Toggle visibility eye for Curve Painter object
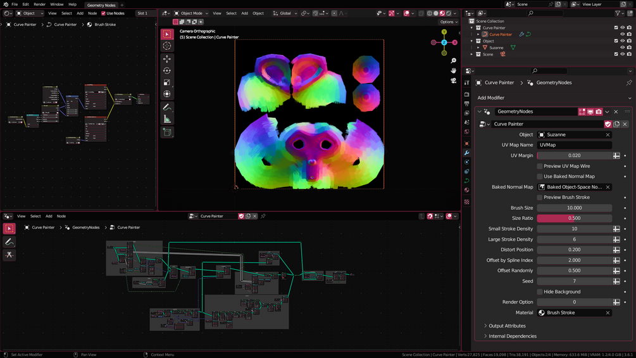This screenshot has height=358, width=636. point(623,34)
